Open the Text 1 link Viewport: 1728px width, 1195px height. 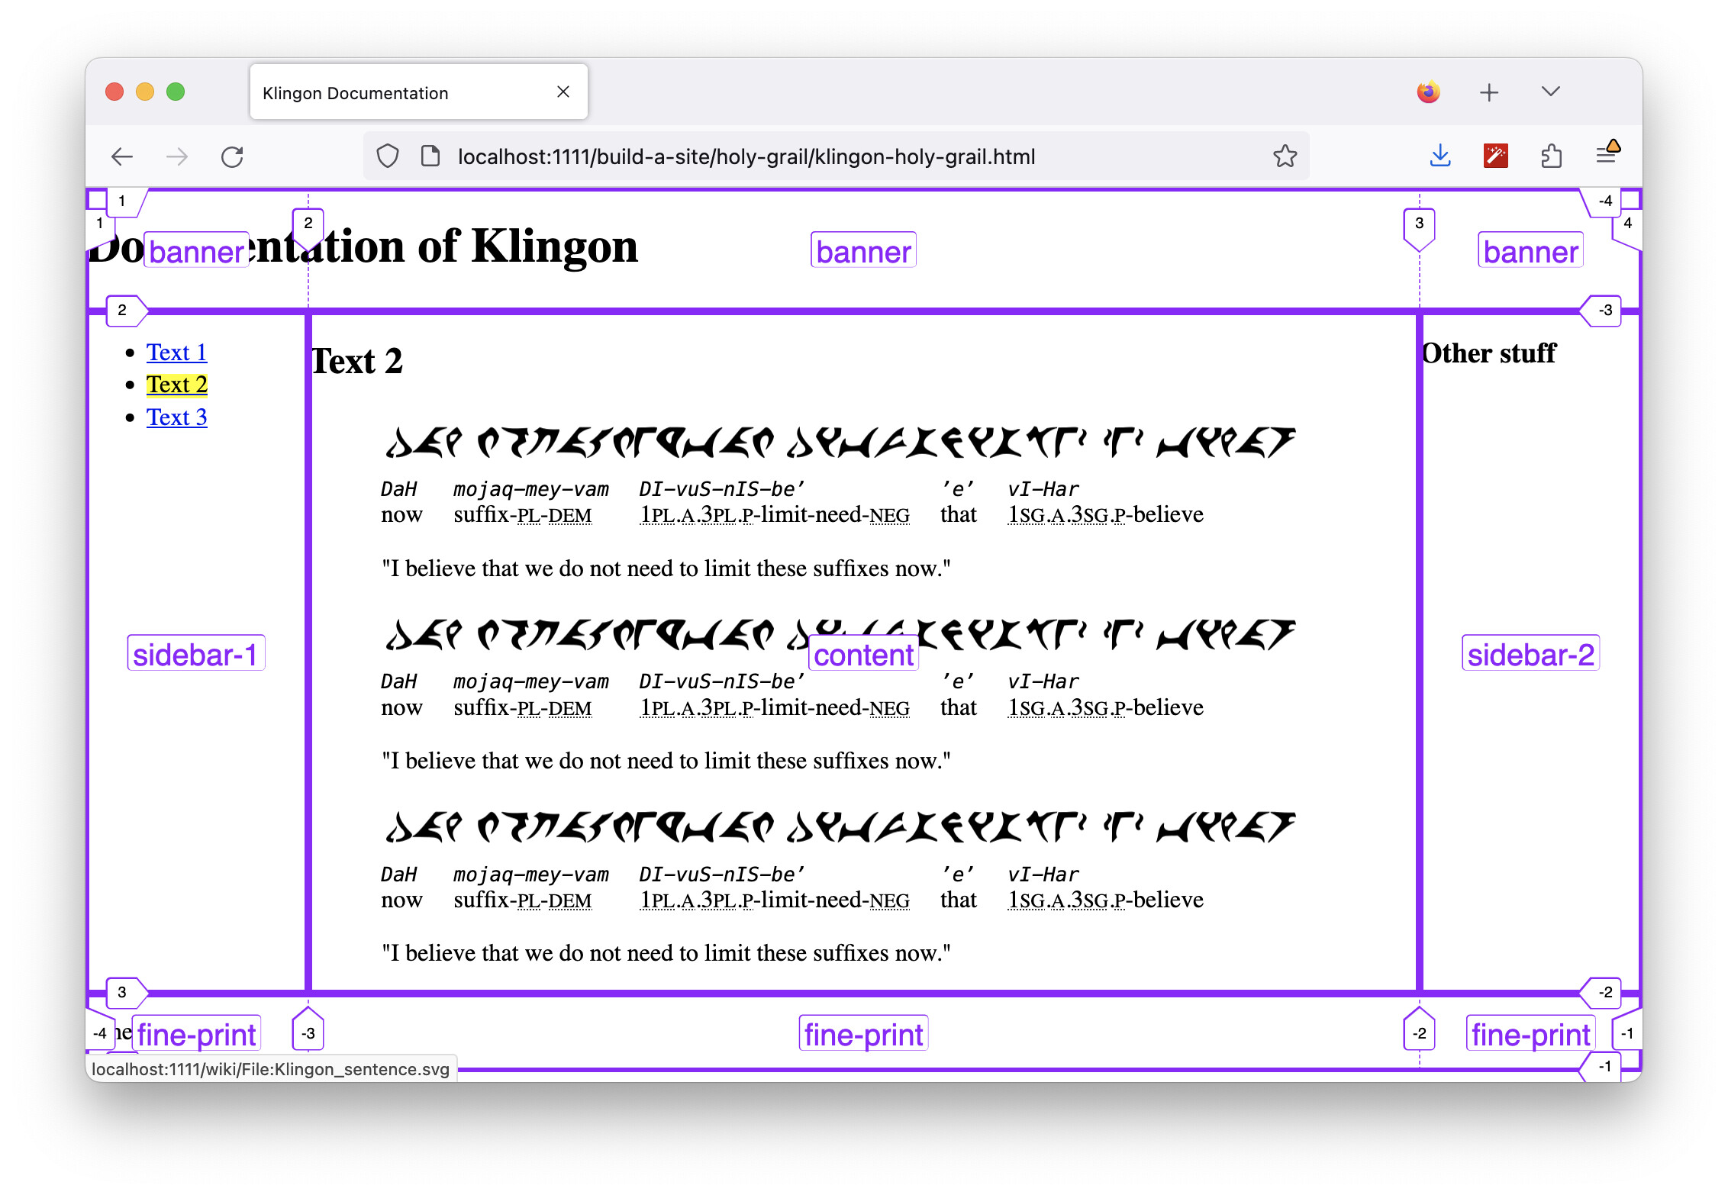click(x=176, y=352)
